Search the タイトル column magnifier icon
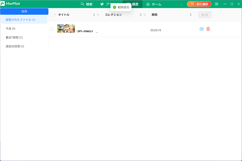Screen dimensions: 242x161 click(98, 14)
